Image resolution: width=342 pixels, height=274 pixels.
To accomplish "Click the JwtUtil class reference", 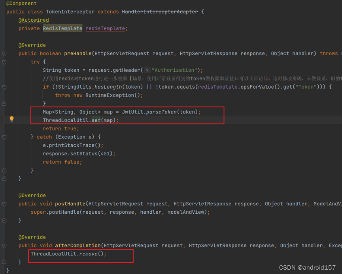I will tap(132, 112).
